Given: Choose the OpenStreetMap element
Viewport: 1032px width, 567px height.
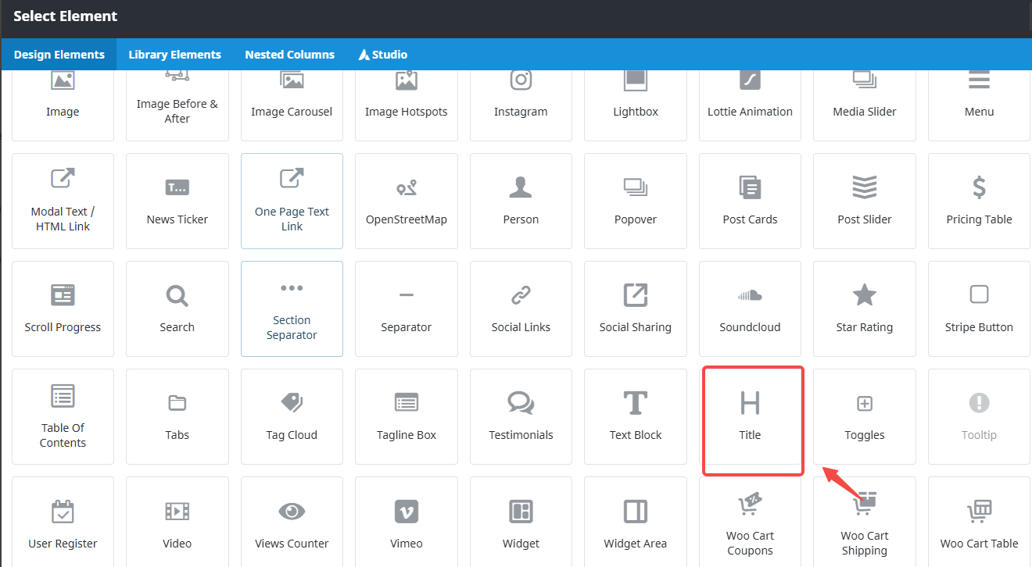Looking at the screenshot, I should click(x=406, y=201).
